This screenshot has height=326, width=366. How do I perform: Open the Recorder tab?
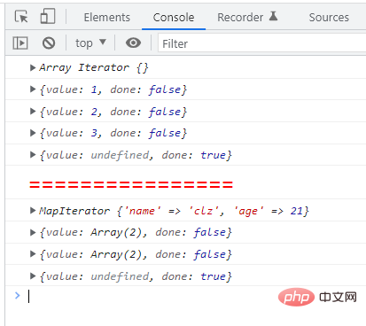click(x=240, y=17)
